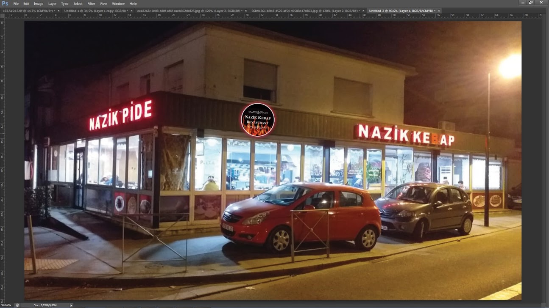Close the 06b91361 jpg tab
This screenshot has width=549, height=308.
coord(363,11)
